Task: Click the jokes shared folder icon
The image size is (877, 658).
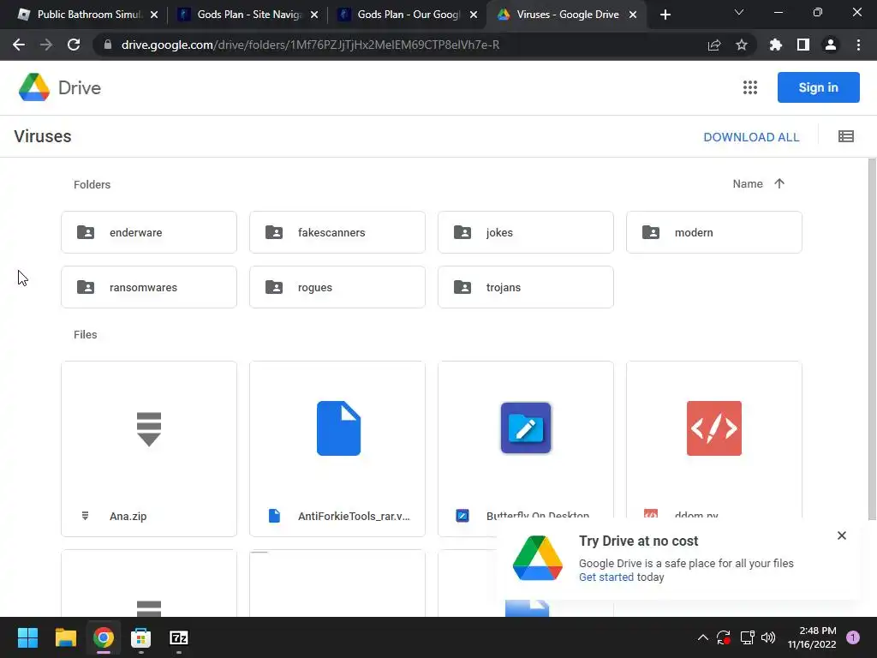Action: pos(462,232)
